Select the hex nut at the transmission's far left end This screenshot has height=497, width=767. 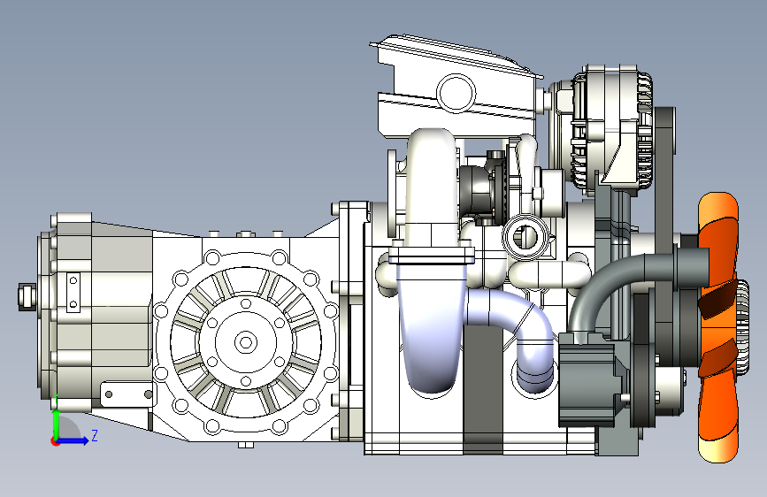click(x=27, y=296)
